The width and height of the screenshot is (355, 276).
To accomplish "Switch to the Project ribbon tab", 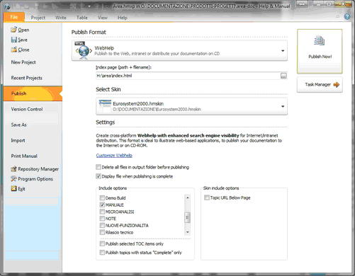I will pos(38,18).
